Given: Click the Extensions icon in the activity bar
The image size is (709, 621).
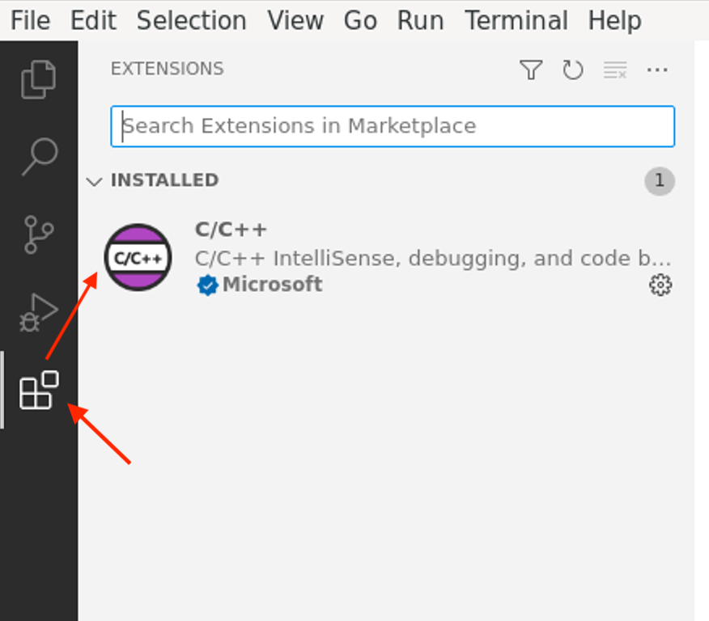Looking at the screenshot, I should pos(38,391).
